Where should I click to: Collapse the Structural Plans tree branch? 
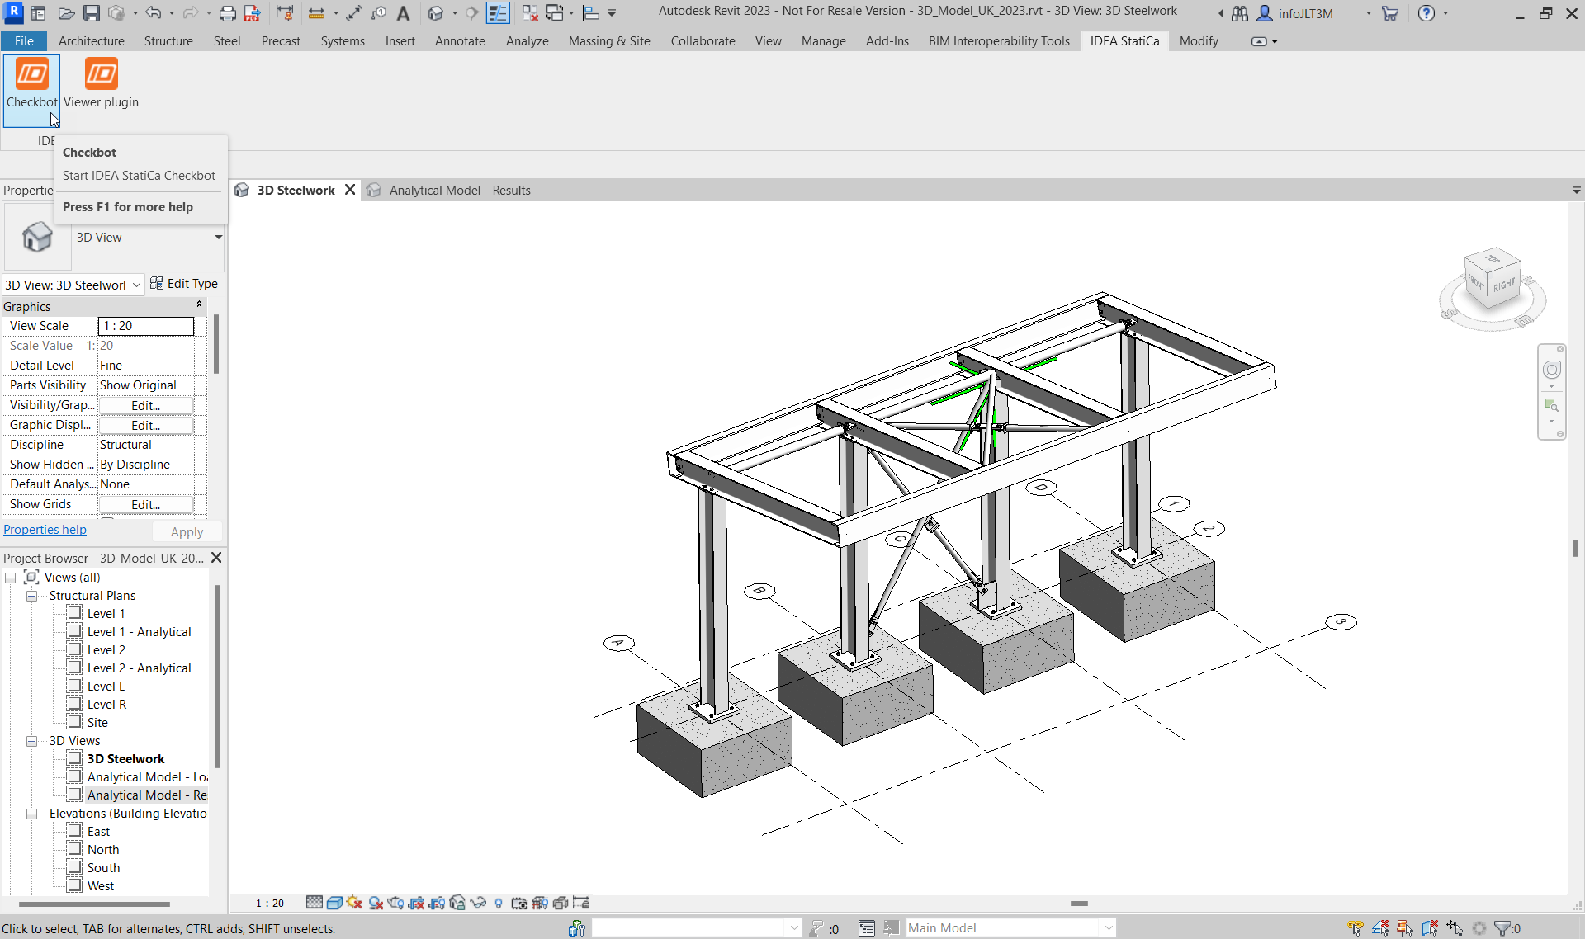pos(31,595)
